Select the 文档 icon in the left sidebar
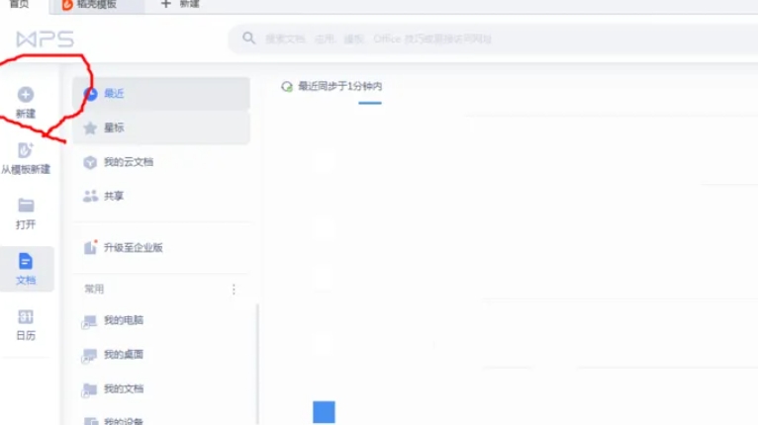Image resolution: width=758 pixels, height=425 pixels. click(x=26, y=262)
